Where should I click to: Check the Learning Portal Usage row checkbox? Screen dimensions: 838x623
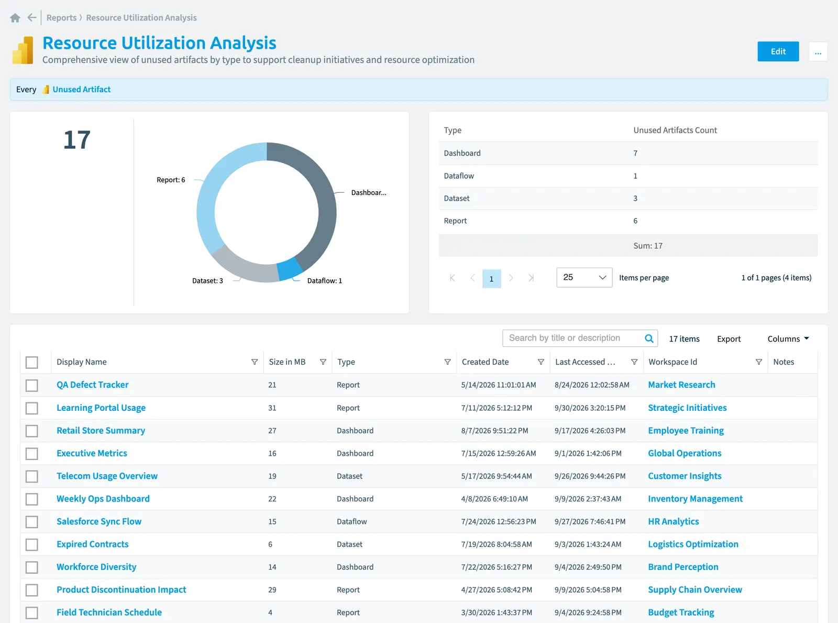(x=32, y=408)
